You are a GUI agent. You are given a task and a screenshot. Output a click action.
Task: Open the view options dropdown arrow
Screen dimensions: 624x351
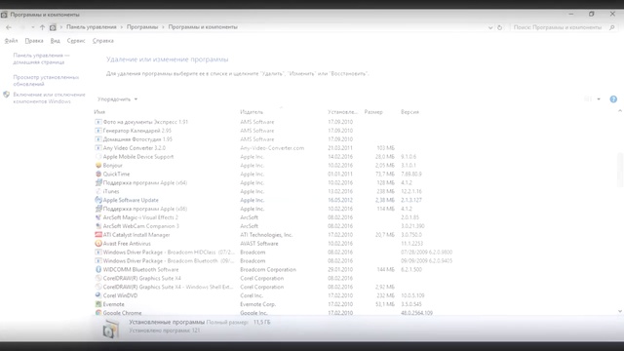tap(599, 99)
